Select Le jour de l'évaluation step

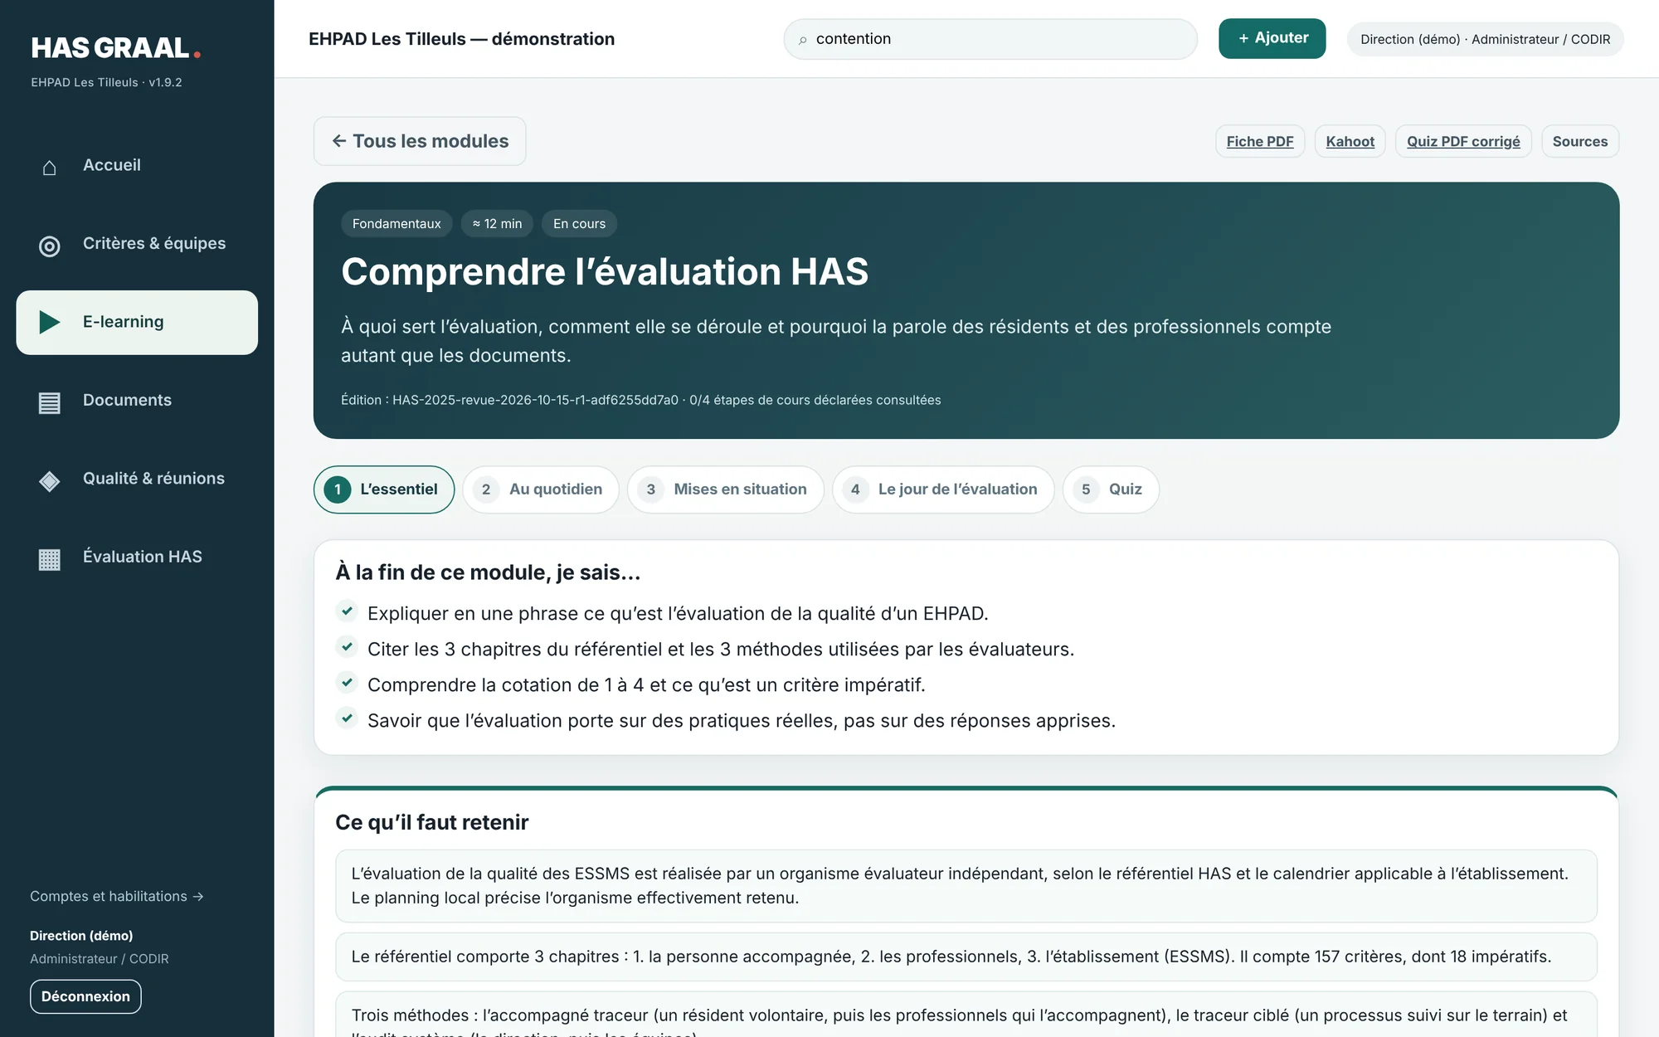943,489
